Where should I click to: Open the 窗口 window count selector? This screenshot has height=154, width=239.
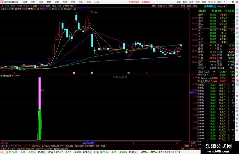pos(8,146)
